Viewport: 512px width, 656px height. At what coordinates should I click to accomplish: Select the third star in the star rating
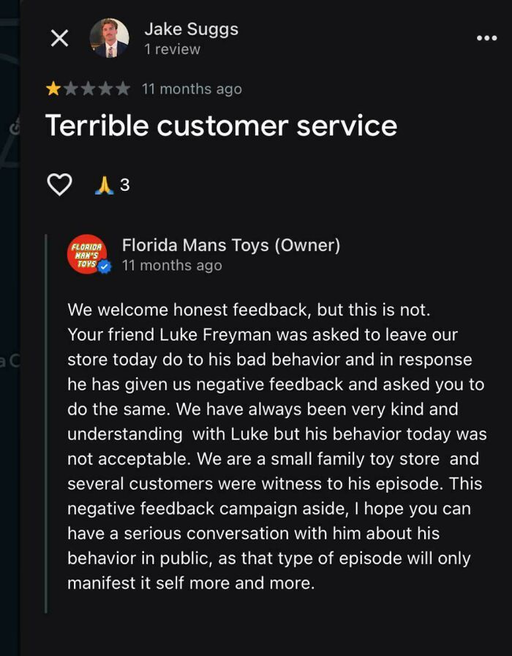tap(87, 88)
